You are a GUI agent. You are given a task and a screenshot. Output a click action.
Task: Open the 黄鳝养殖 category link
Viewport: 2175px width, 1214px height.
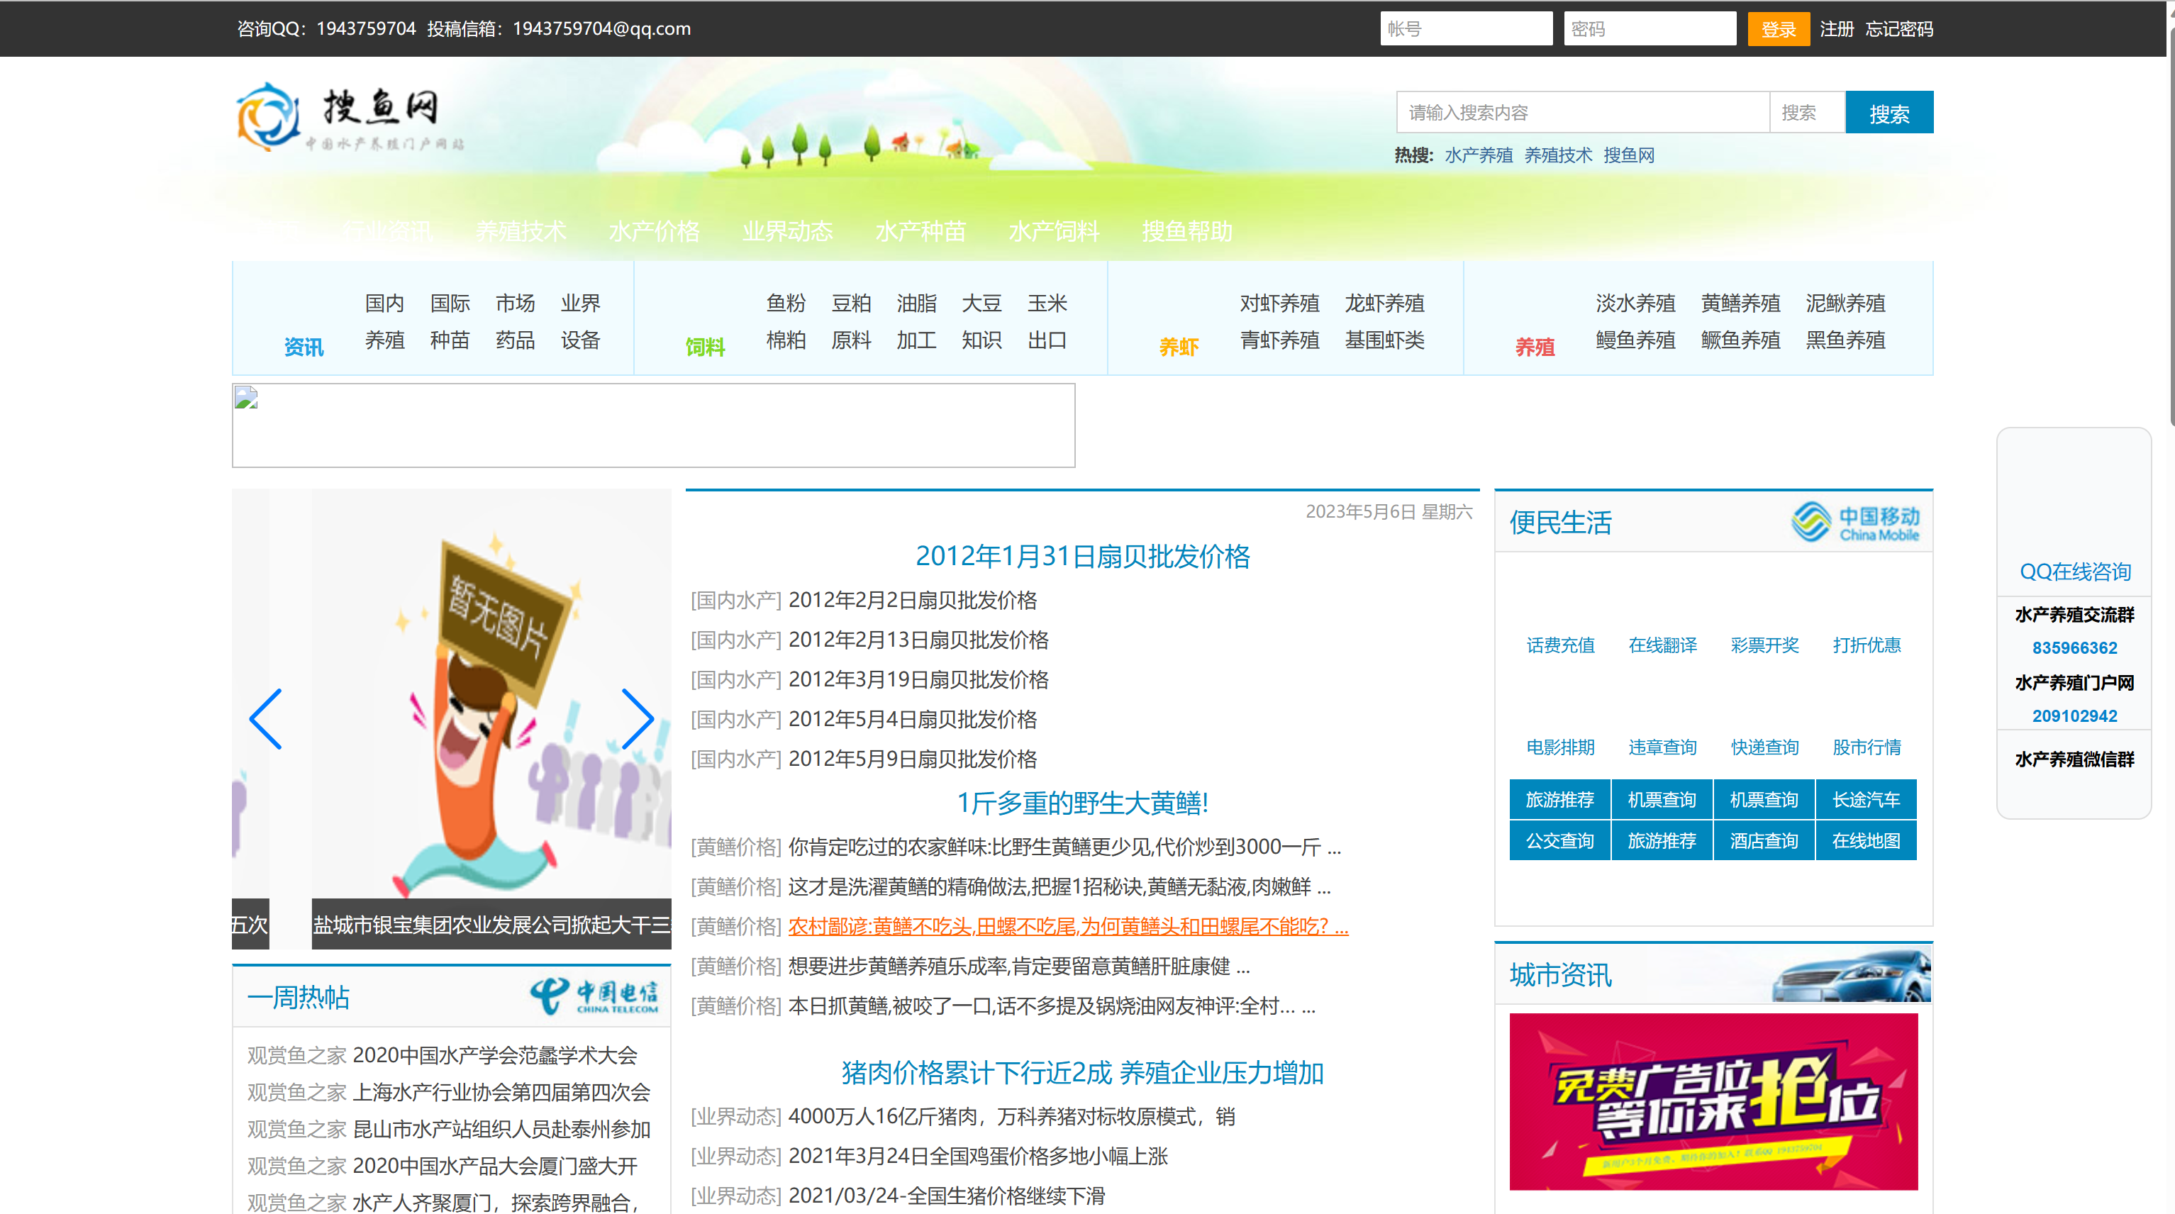pyautogui.click(x=1740, y=303)
